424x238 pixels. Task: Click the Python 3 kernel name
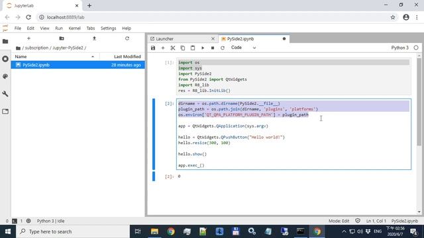399,48
